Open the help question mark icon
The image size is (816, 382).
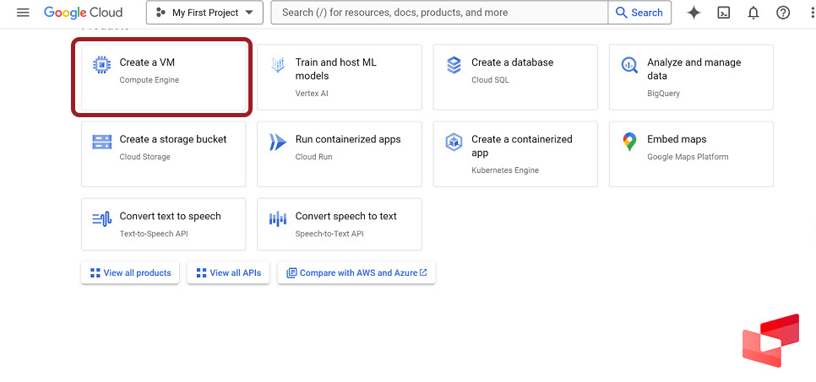(x=783, y=13)
